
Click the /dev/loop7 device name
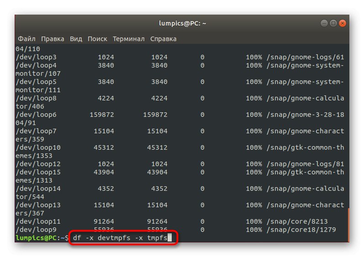click(x=36, y=131)
